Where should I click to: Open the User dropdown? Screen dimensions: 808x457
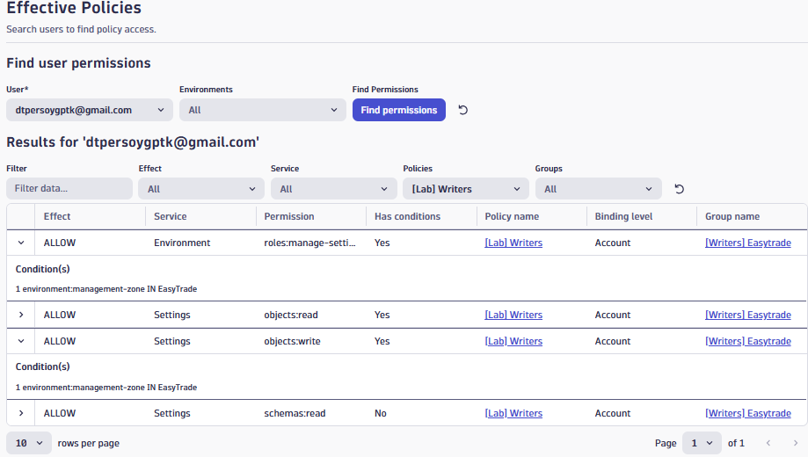(x=89, y=110)
